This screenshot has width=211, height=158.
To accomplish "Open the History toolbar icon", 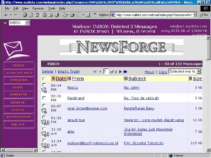I will 57,15.
